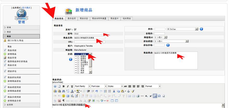Screen dimensions: 229x108
Task: Insert a special character (Omega)
Action: (159, 96)
